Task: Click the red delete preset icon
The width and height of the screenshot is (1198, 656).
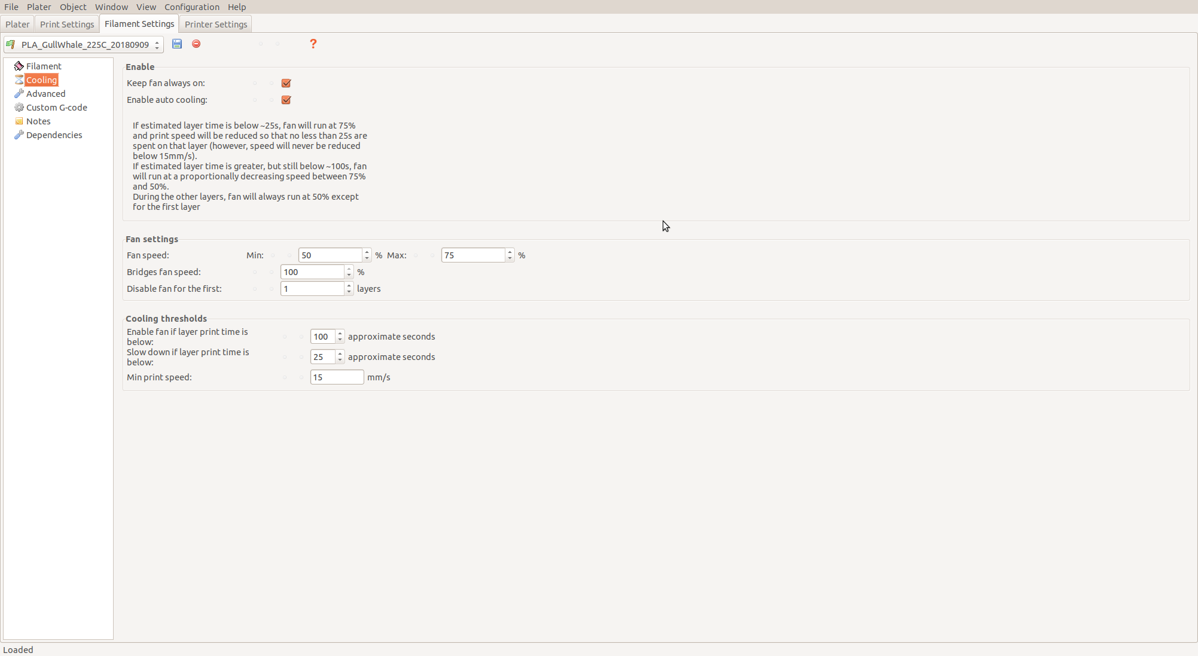Action: click(196, 44)
